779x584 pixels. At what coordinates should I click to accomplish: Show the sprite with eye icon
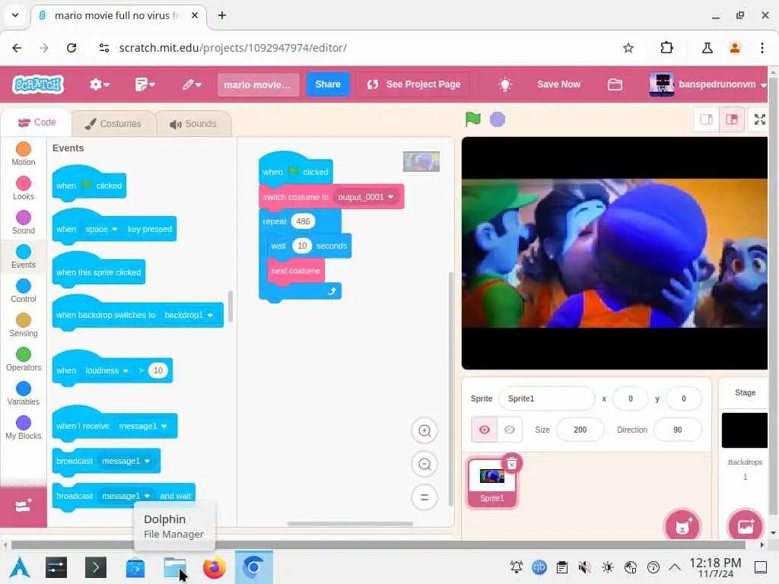pos(485,430)
